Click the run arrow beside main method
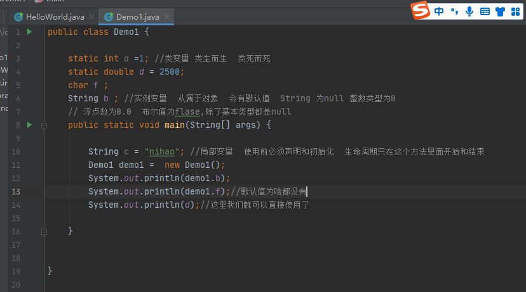Image resolution: width=526 pixels, height=292 pixels. coord(29,125)
